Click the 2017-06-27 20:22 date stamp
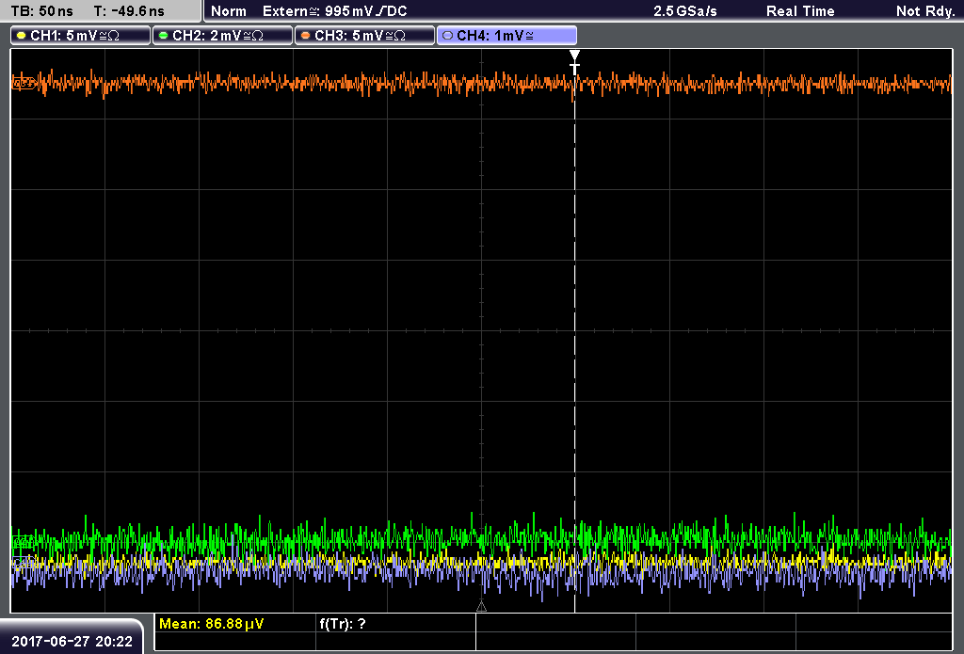This screenshot has height=654, width=964. tap(72, 641)
